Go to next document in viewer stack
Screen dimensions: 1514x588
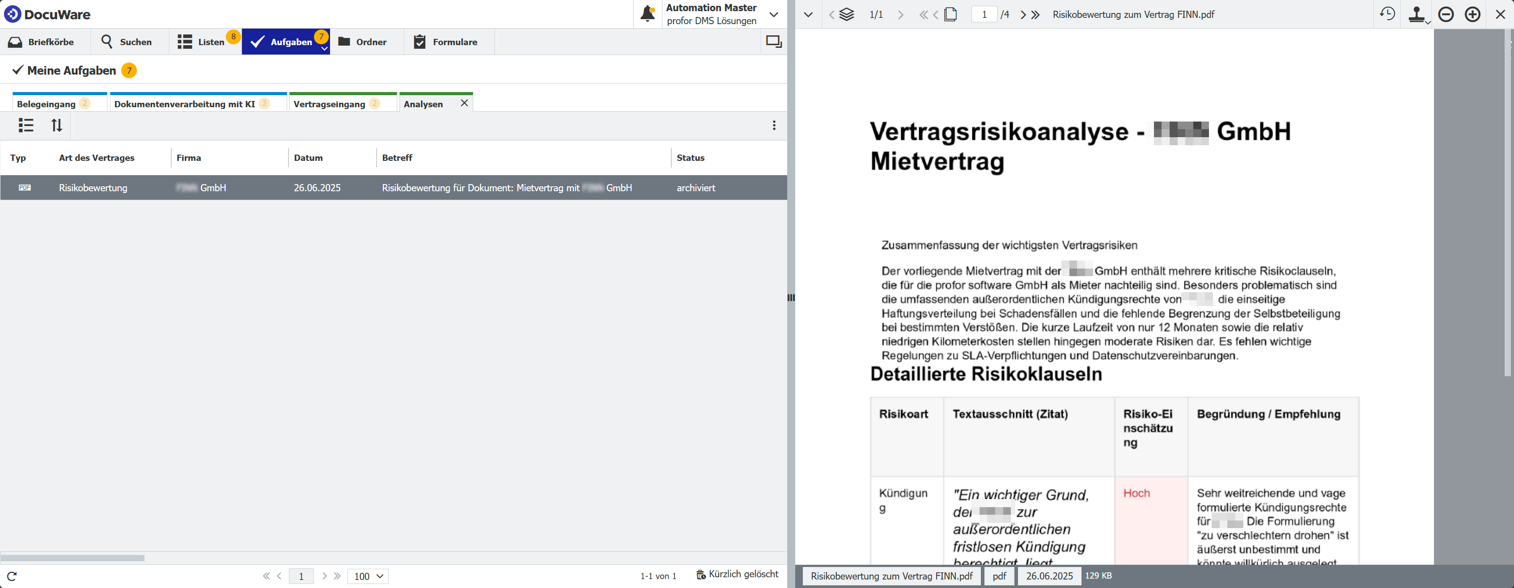(900, 14)
